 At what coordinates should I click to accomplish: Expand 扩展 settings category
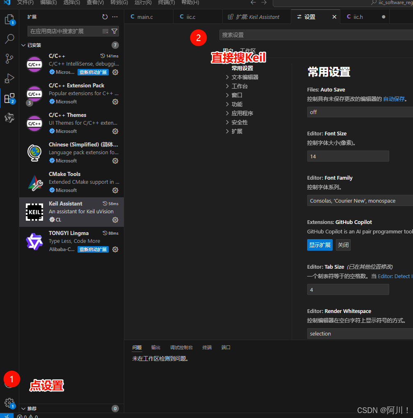(227, 131)
